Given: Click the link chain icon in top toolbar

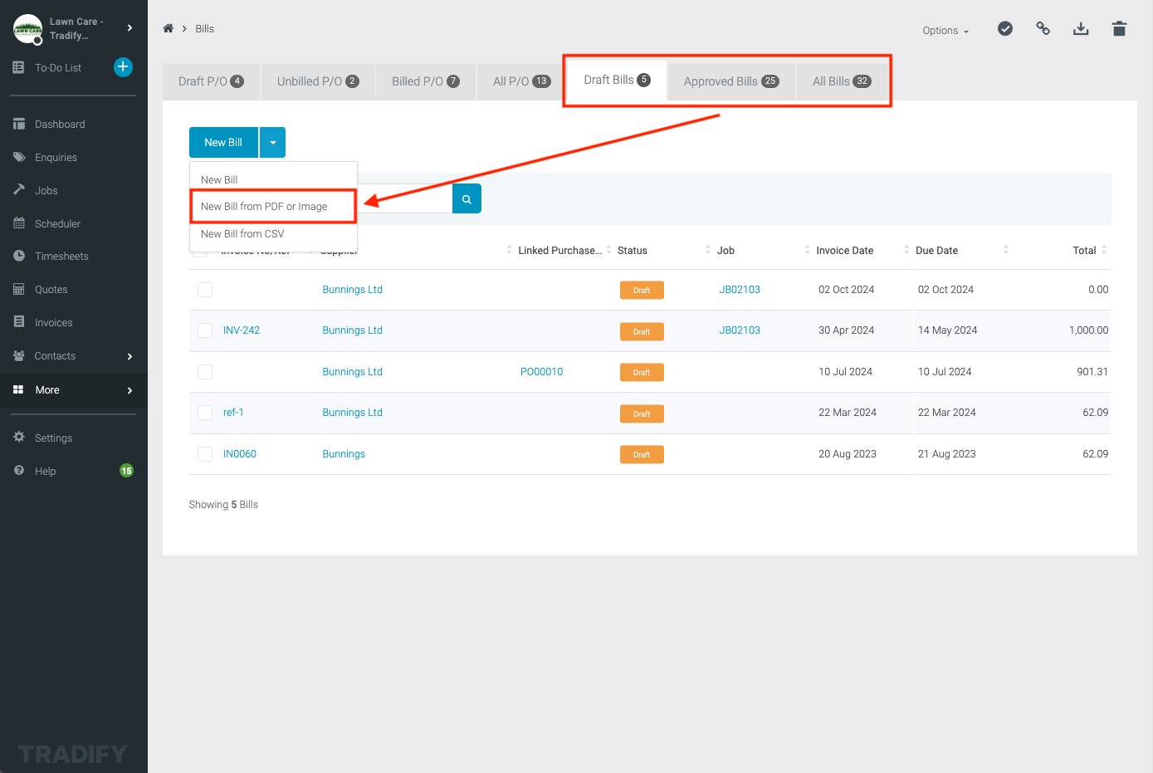Looking at the screenshot, I should [x=1043, y=29].
